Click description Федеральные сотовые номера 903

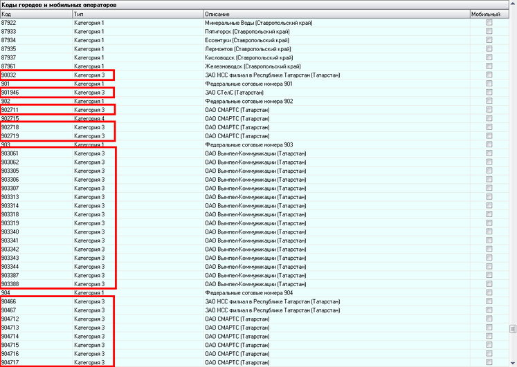click(249, 145)
